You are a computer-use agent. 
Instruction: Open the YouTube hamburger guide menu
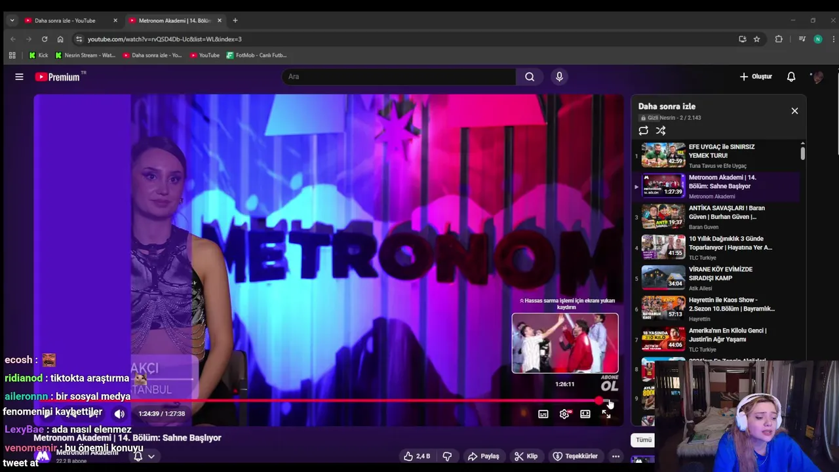point(19,77)
